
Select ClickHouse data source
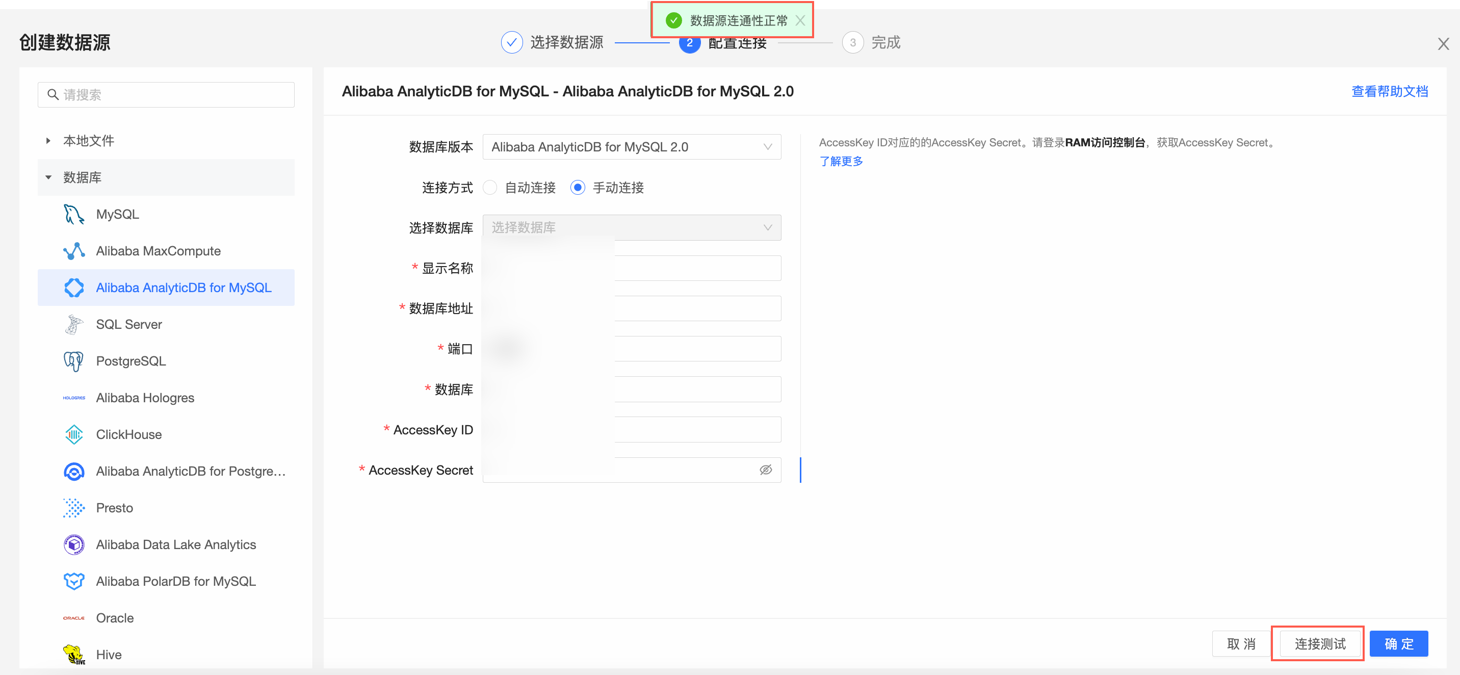click(166, 435)
